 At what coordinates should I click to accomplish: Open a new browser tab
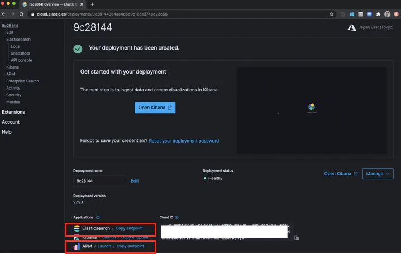click(92, 4)
